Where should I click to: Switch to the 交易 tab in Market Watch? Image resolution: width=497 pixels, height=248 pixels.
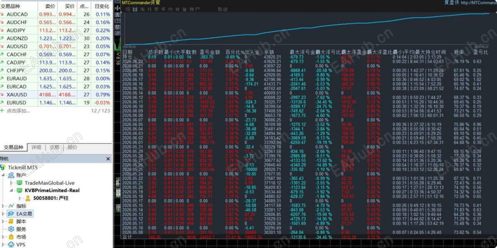[54, 147]
